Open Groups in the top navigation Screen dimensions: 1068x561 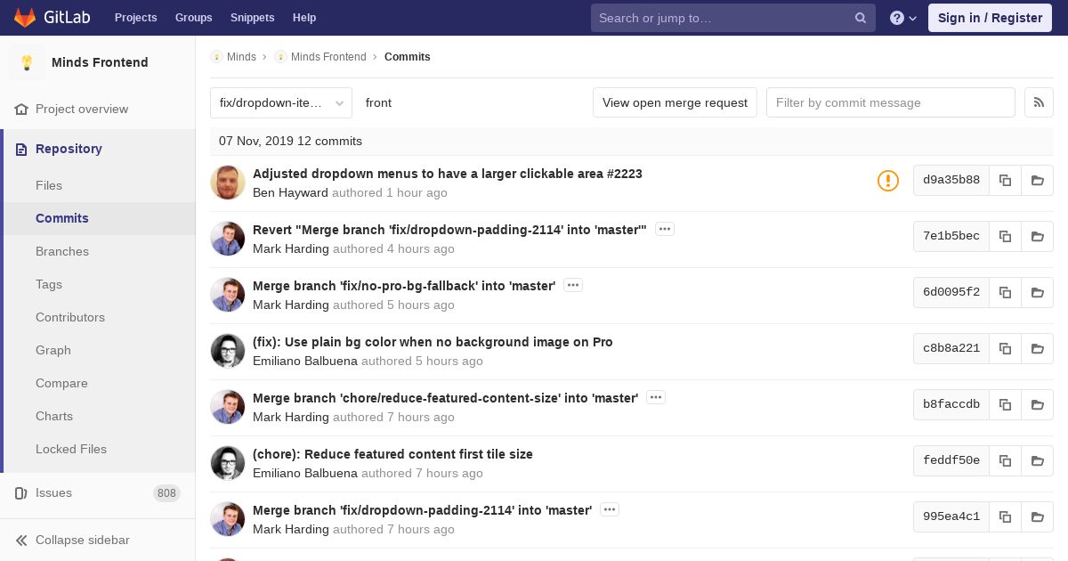pos(193,18)
